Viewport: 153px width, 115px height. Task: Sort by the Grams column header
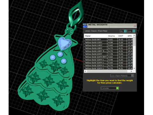[112, 36]
